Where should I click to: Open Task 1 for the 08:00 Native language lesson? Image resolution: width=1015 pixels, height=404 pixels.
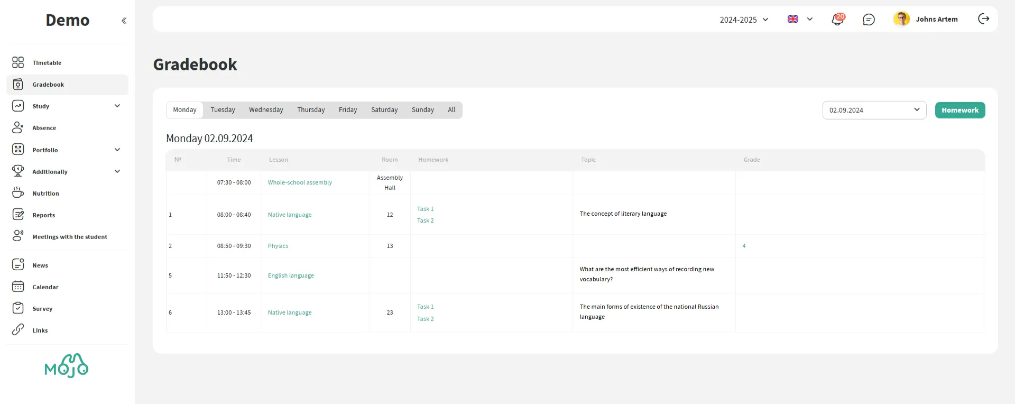tap(425, 209)
